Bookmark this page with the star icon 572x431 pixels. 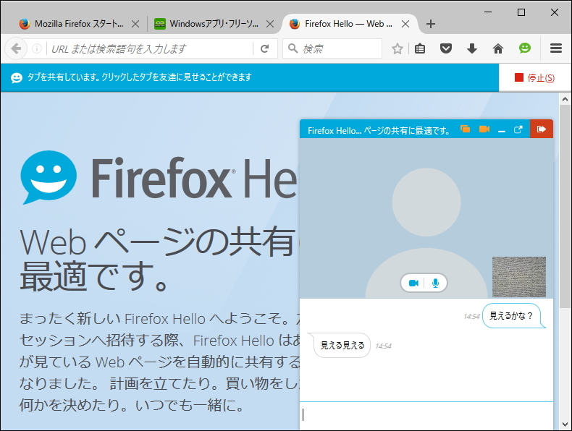398,48
